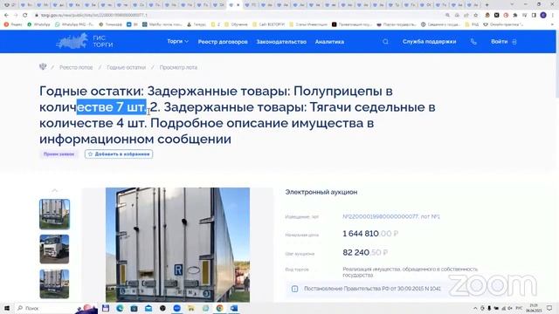Viewport: 559px width, 314px height.
Task: Open Реестр договоров menu item
Action: 223,42
